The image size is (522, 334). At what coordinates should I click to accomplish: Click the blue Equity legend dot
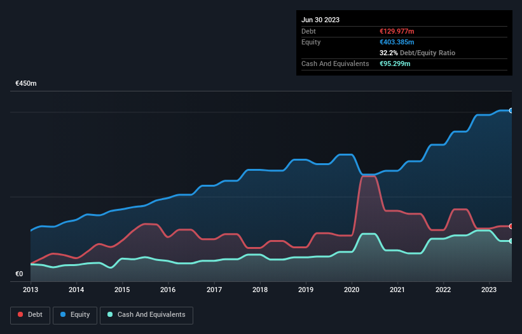pyautogui.click(x=63, y=314)
